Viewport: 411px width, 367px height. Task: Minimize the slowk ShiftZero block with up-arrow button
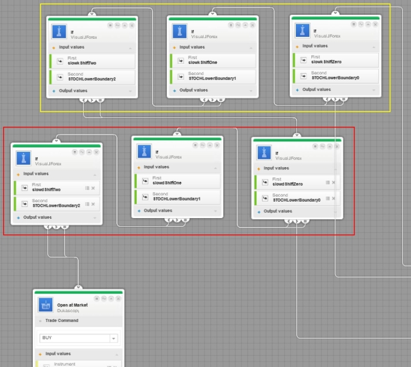(368, 25)
